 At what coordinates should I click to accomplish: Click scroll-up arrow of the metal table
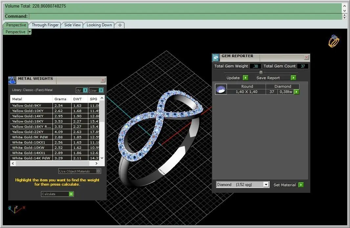[102, 98]
